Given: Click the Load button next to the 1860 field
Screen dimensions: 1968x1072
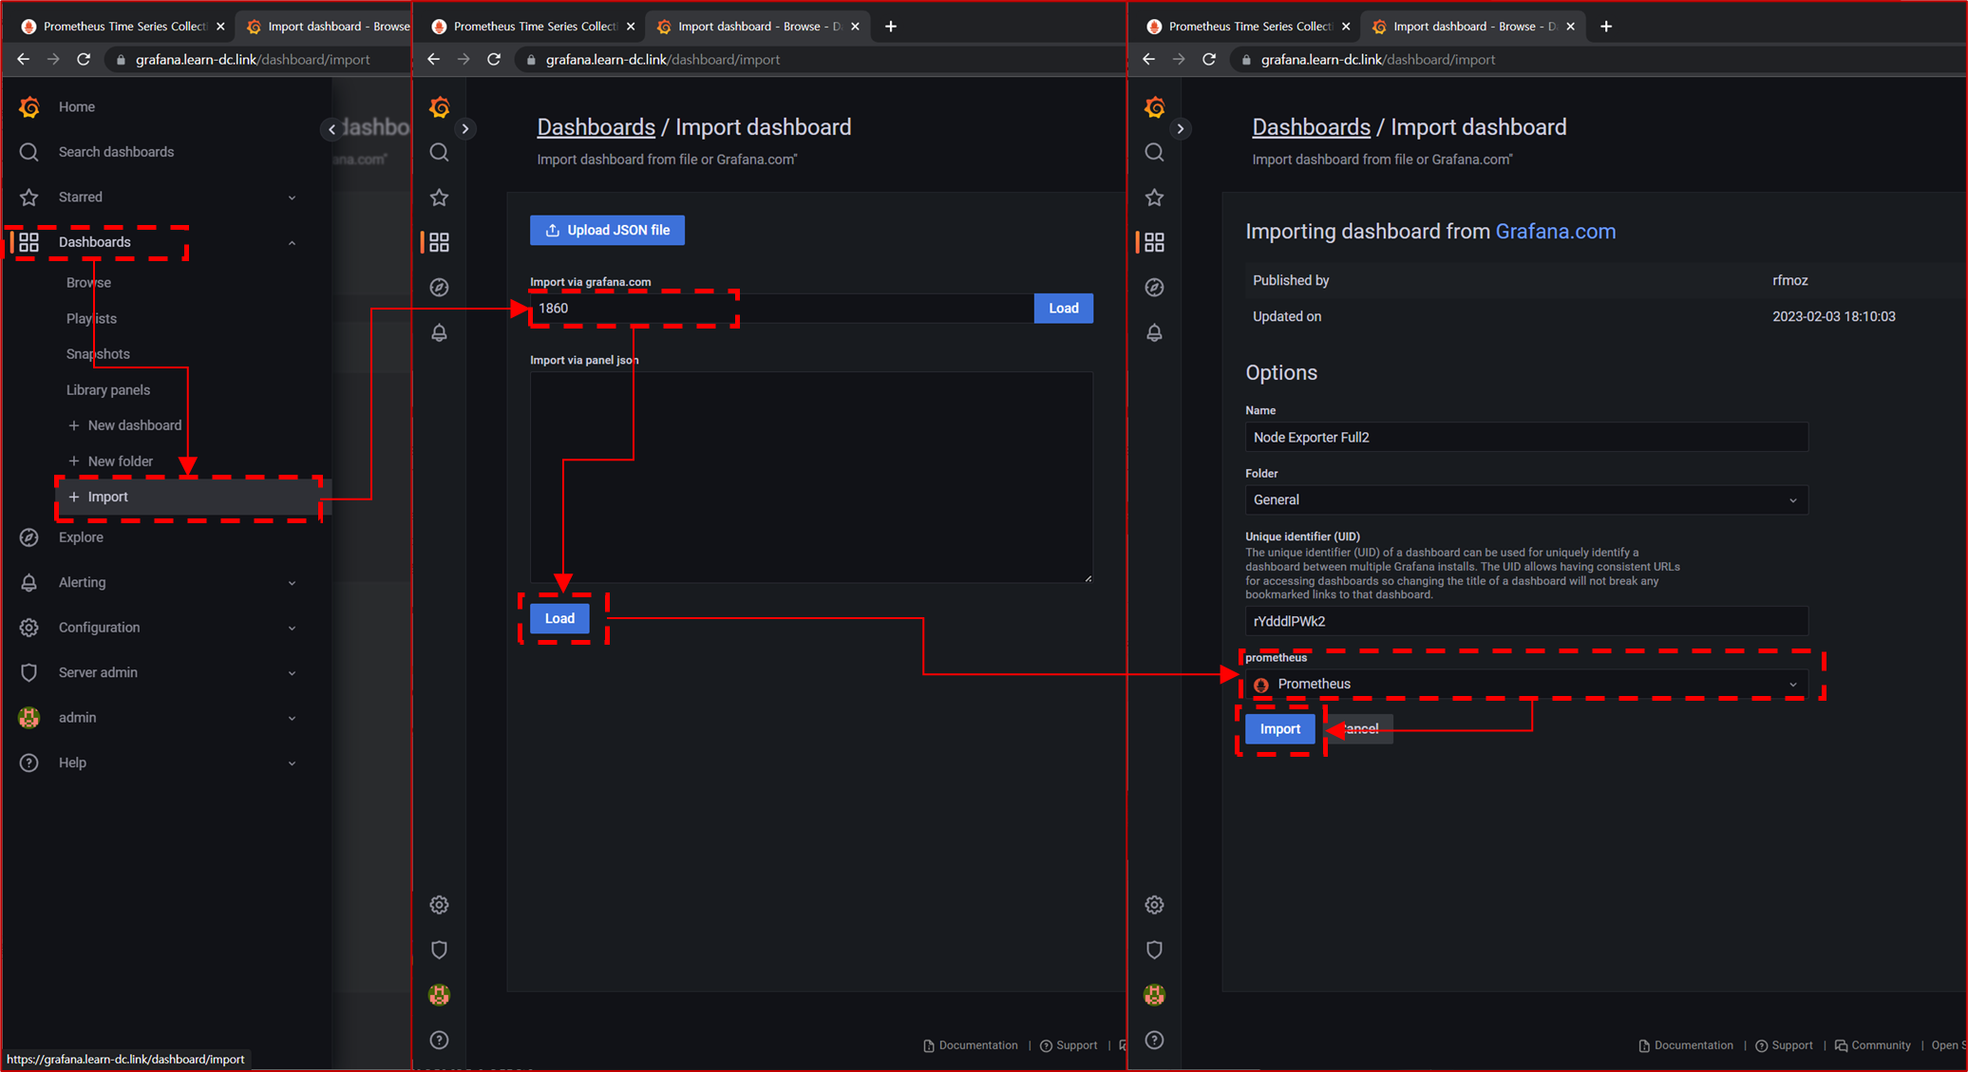Looking at the screenshot, I should pos(1063,309).
